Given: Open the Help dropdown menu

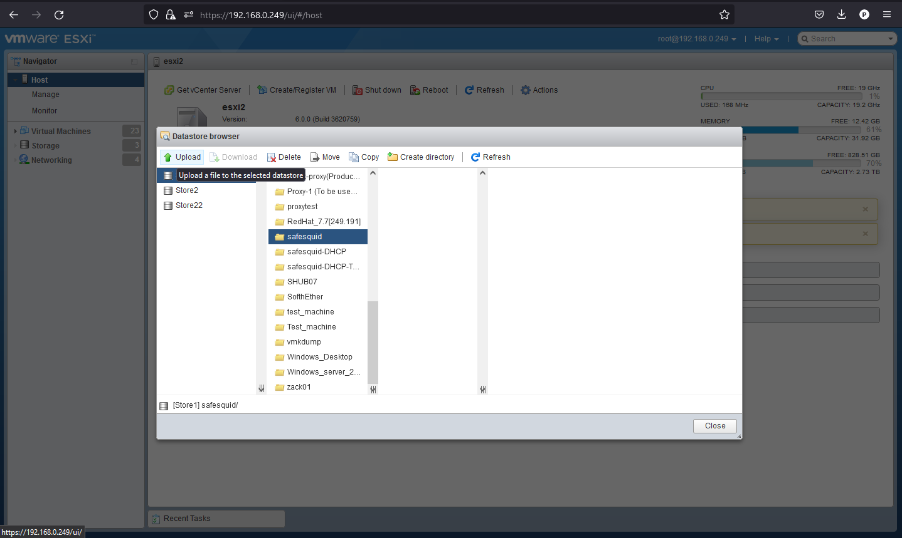Looking at the screenshot, I should [x=767, y=39].
